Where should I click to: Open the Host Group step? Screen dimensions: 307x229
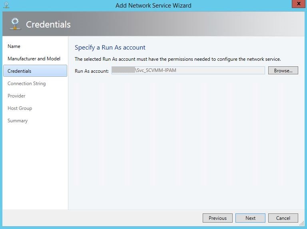click(20, 108)
